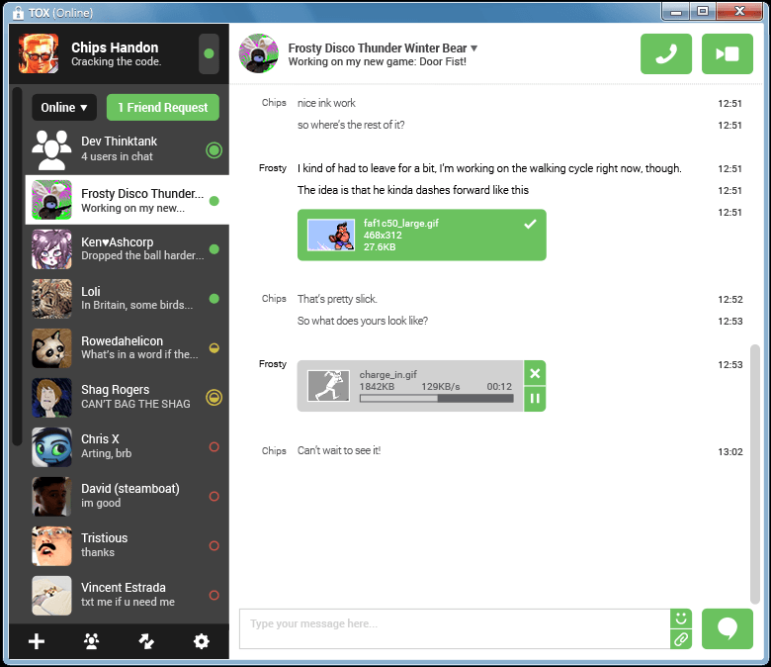771x667 pixels.
Task: Add a new friend with the plus icon
Action: coord(37,641)
